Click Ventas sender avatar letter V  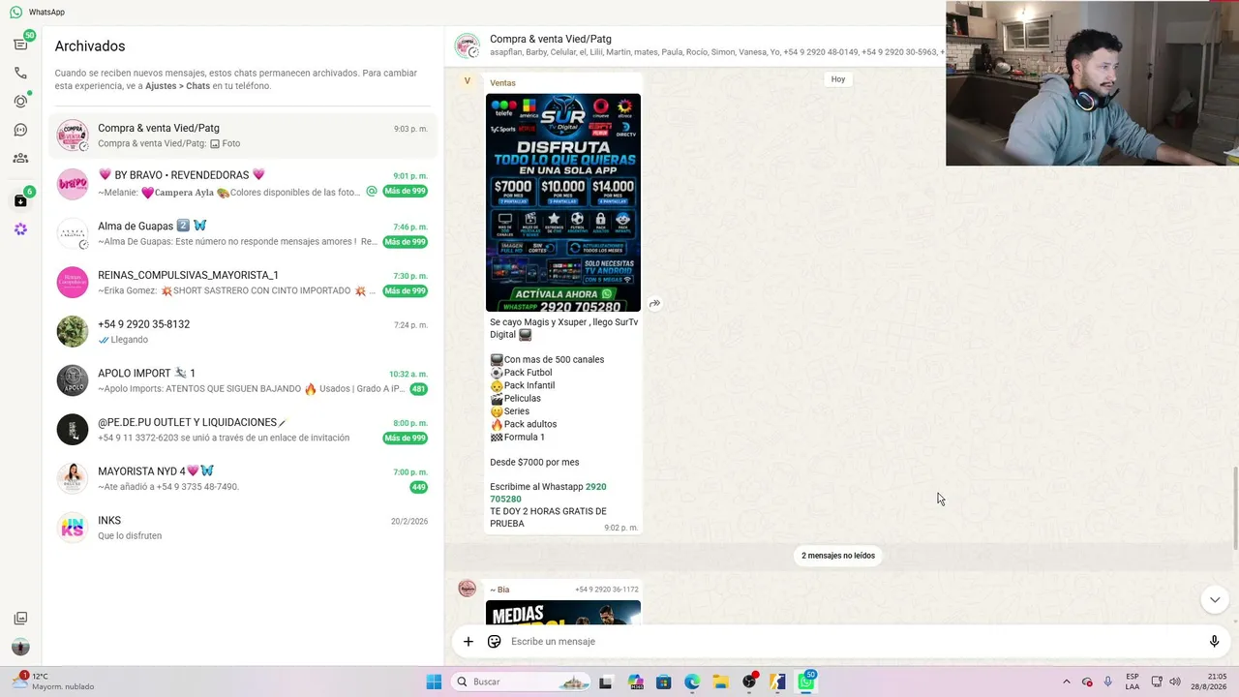[468, 81]
